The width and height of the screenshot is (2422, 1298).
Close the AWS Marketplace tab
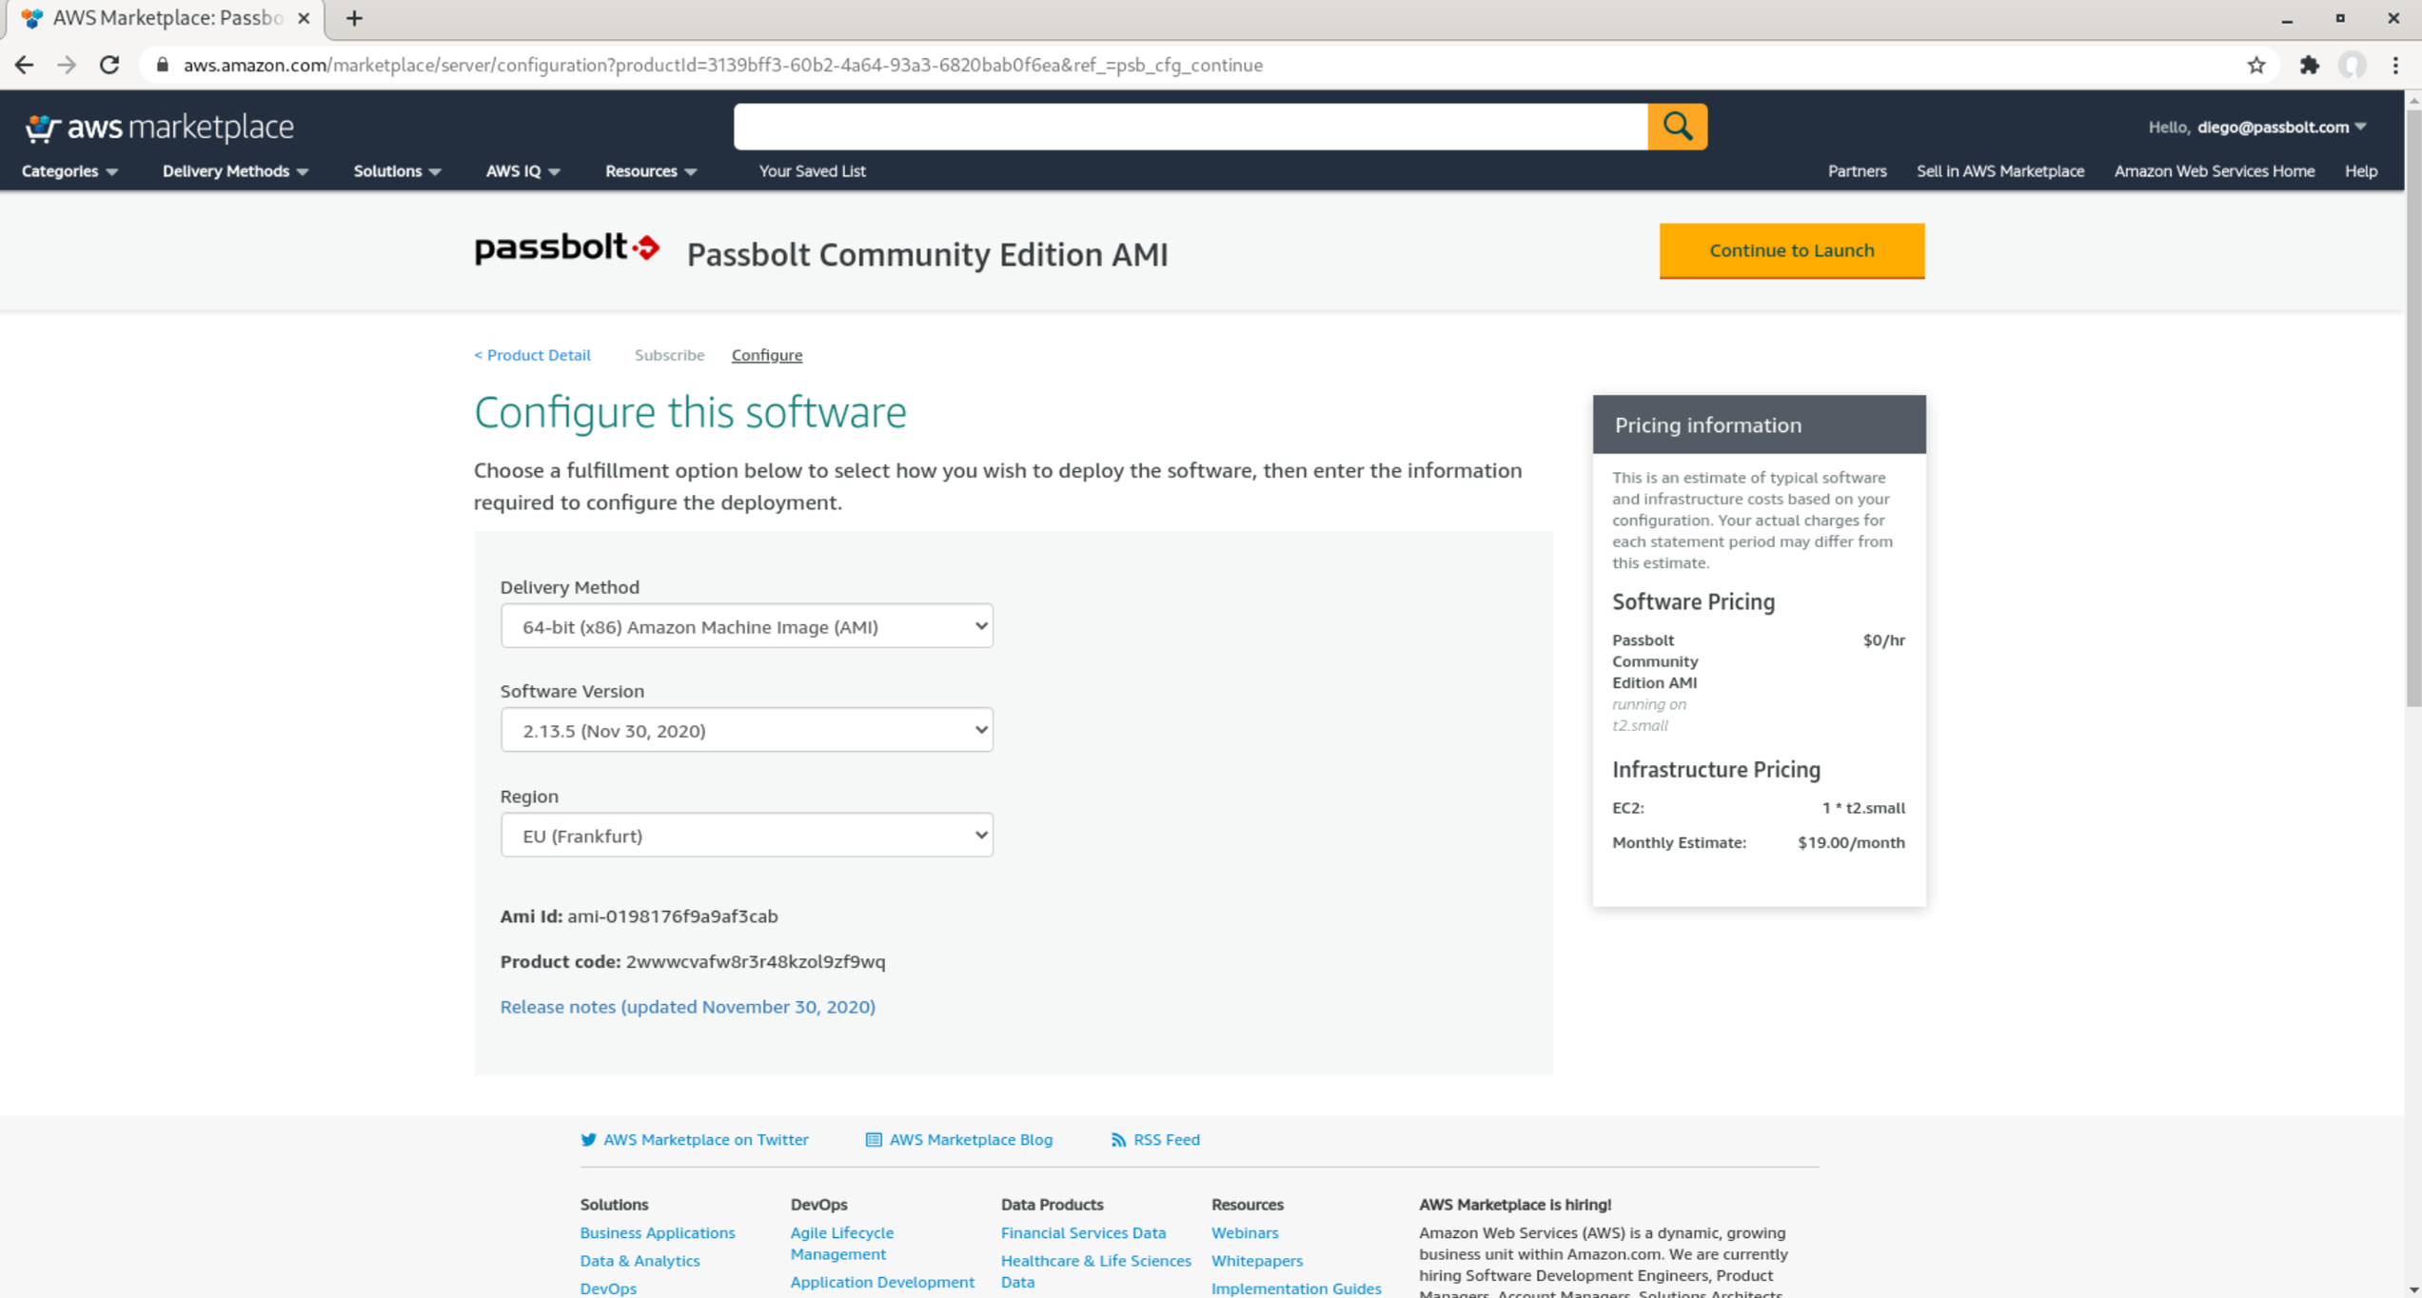tap(304, 18)
